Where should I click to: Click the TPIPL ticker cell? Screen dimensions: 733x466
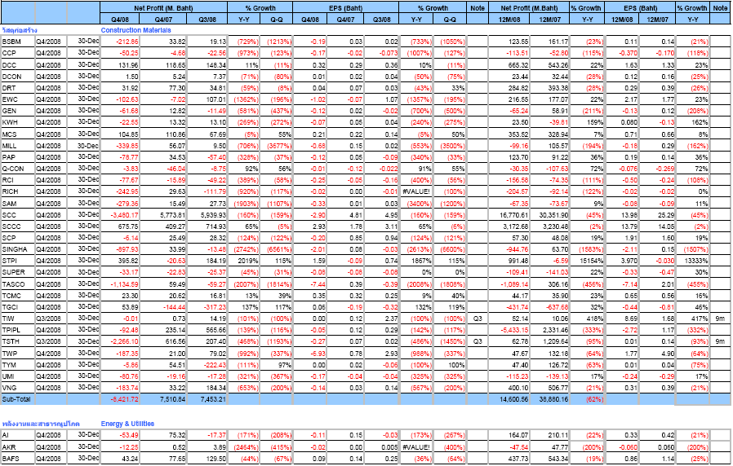[18, 330]
